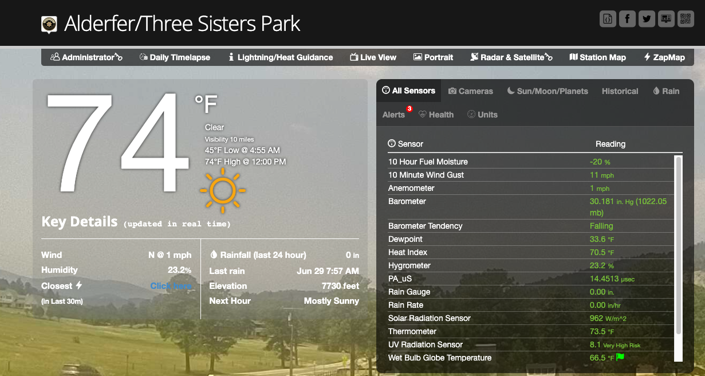
Task: Click the Alderfer/Three Sisters Park title
Action: 182,23
